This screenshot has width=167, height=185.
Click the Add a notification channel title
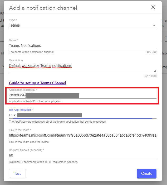pyautogui.click(x=43, y=8)
